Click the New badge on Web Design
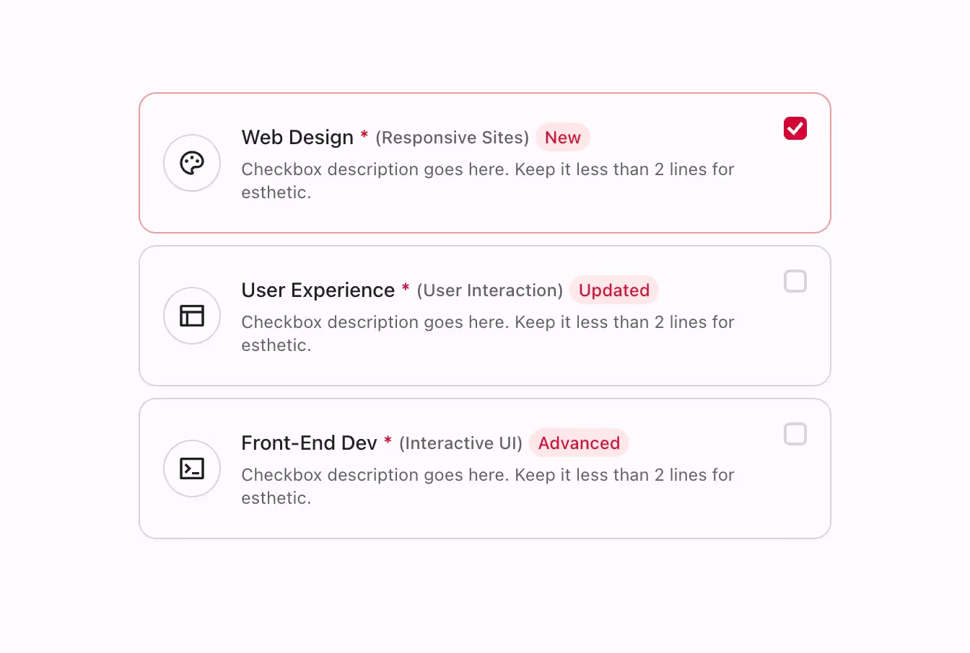 (562, 137)
